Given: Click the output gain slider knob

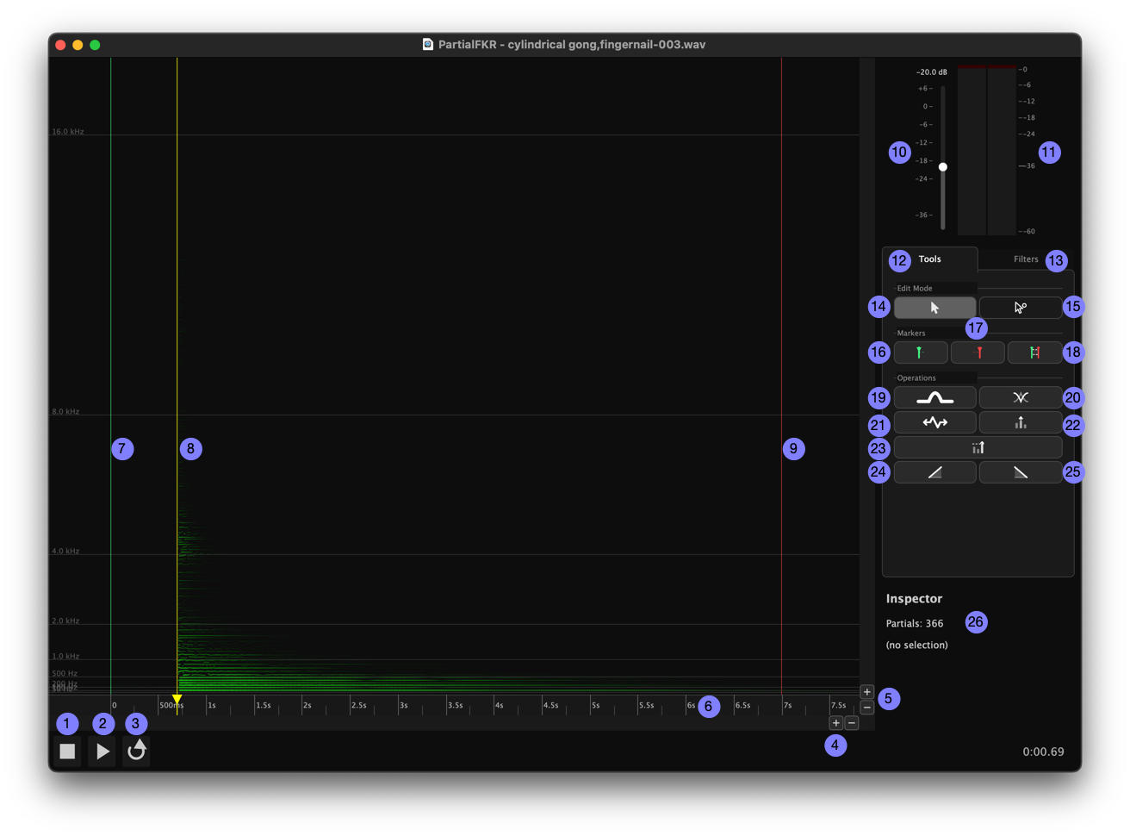Looking at the screenshot, I should [943, 167].
